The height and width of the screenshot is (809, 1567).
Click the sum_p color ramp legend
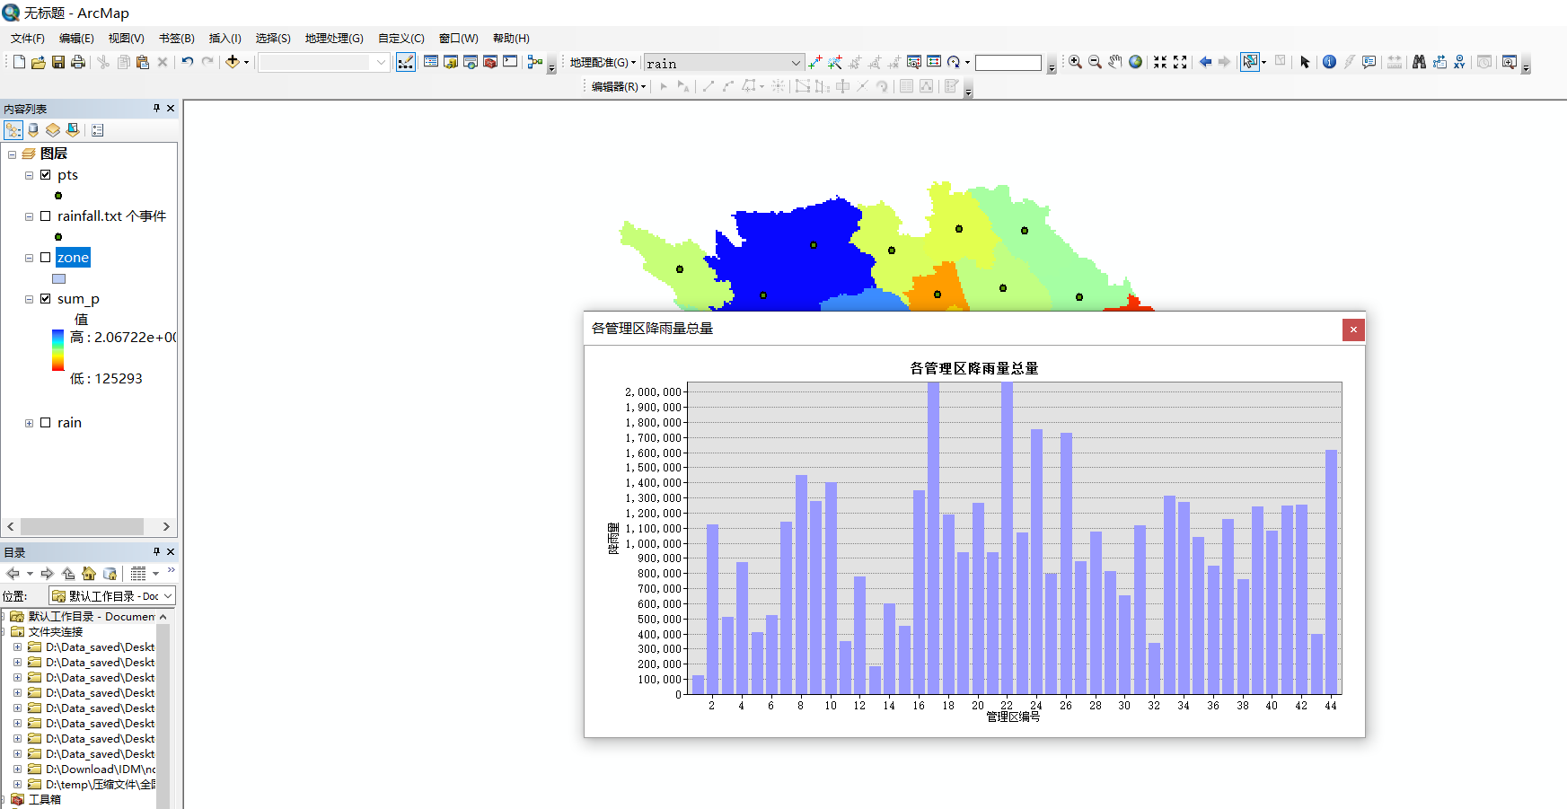click(57, 350)
